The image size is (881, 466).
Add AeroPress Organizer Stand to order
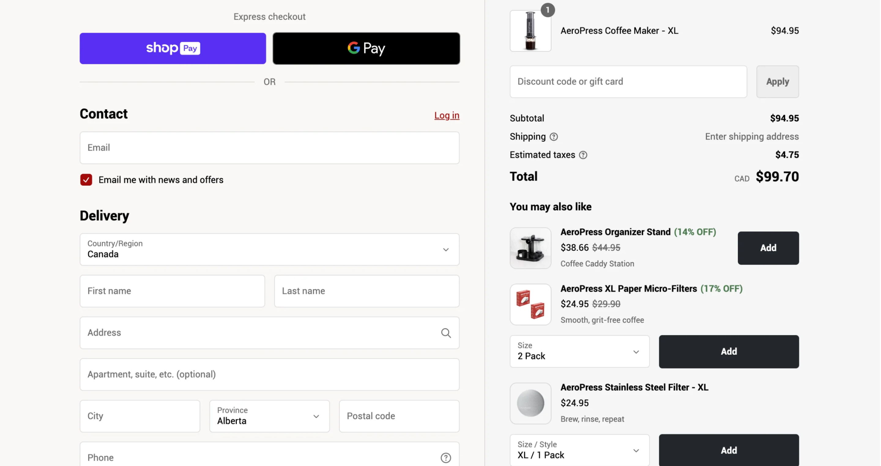click(768, 248)
